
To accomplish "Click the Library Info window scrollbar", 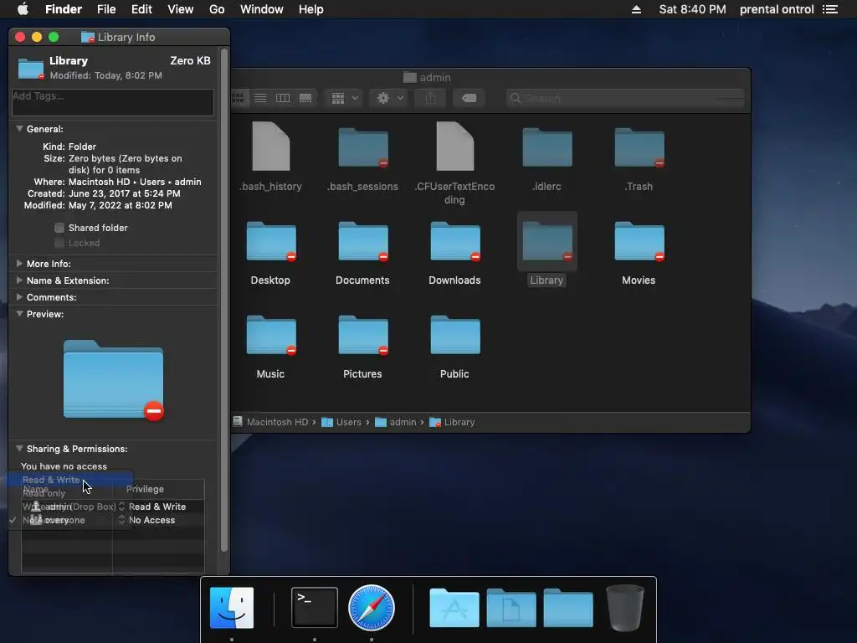I will click(224, 301).
